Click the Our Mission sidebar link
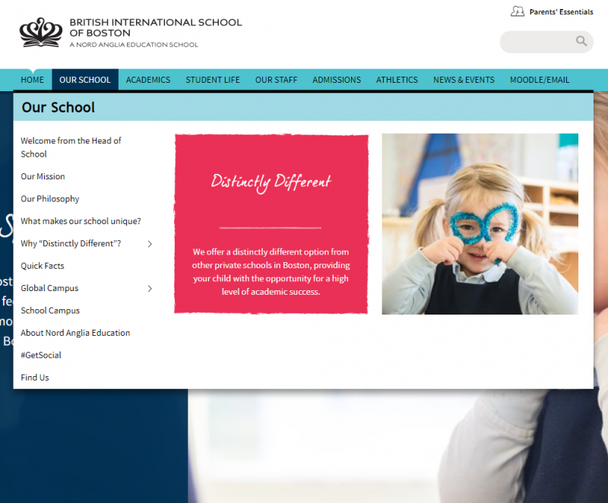 pyautogui.click(x=43, y=176)
